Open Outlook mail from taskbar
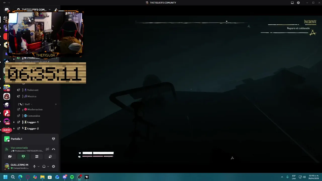The height and width of the screenshot is (181, 322). click(57, 177)
